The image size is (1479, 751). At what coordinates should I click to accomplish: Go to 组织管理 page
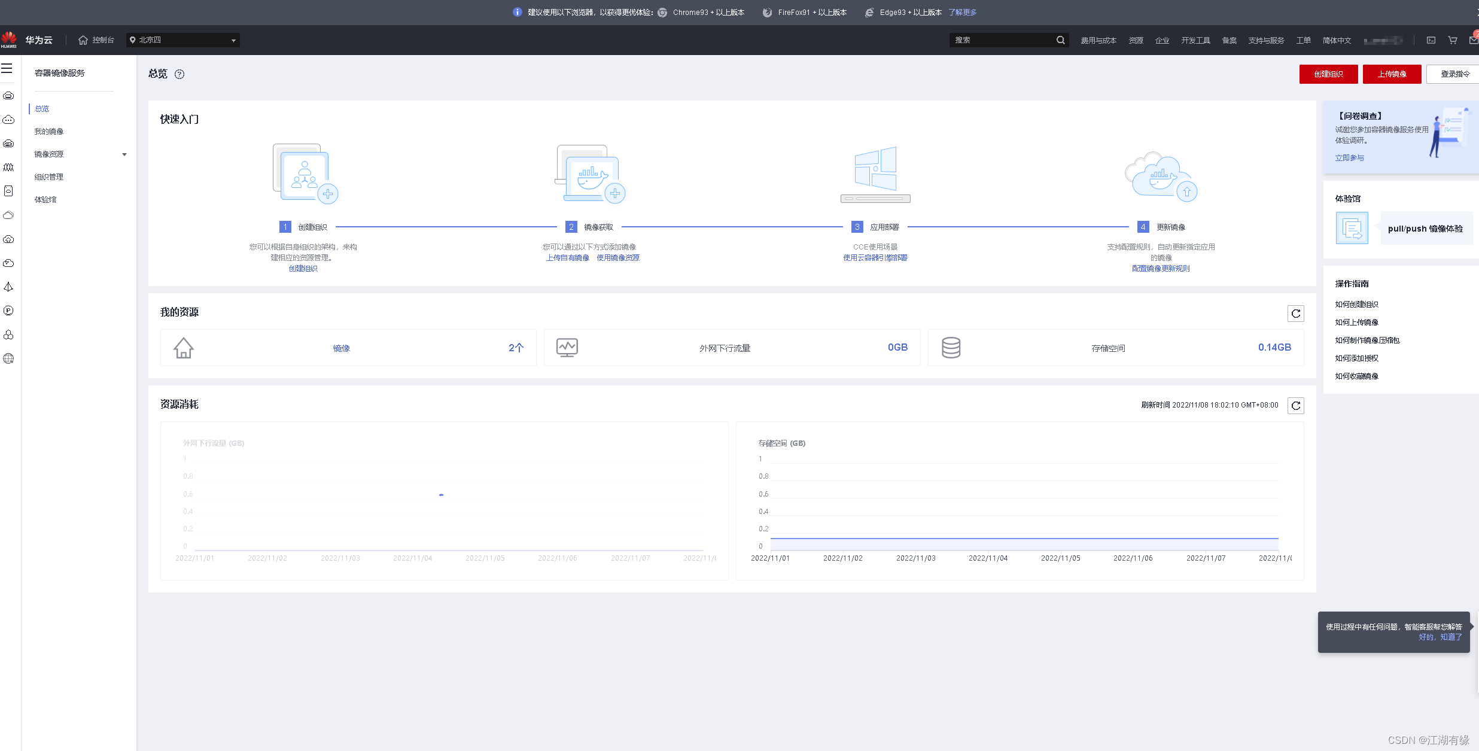pos(48,177)
